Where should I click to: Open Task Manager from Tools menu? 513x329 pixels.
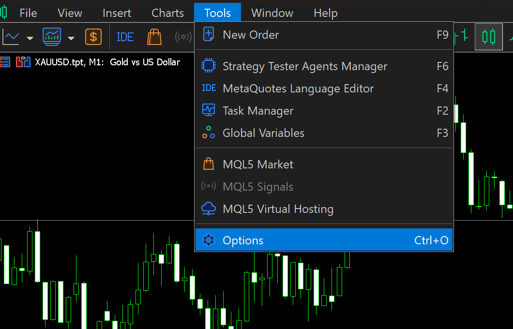(324, 111)
